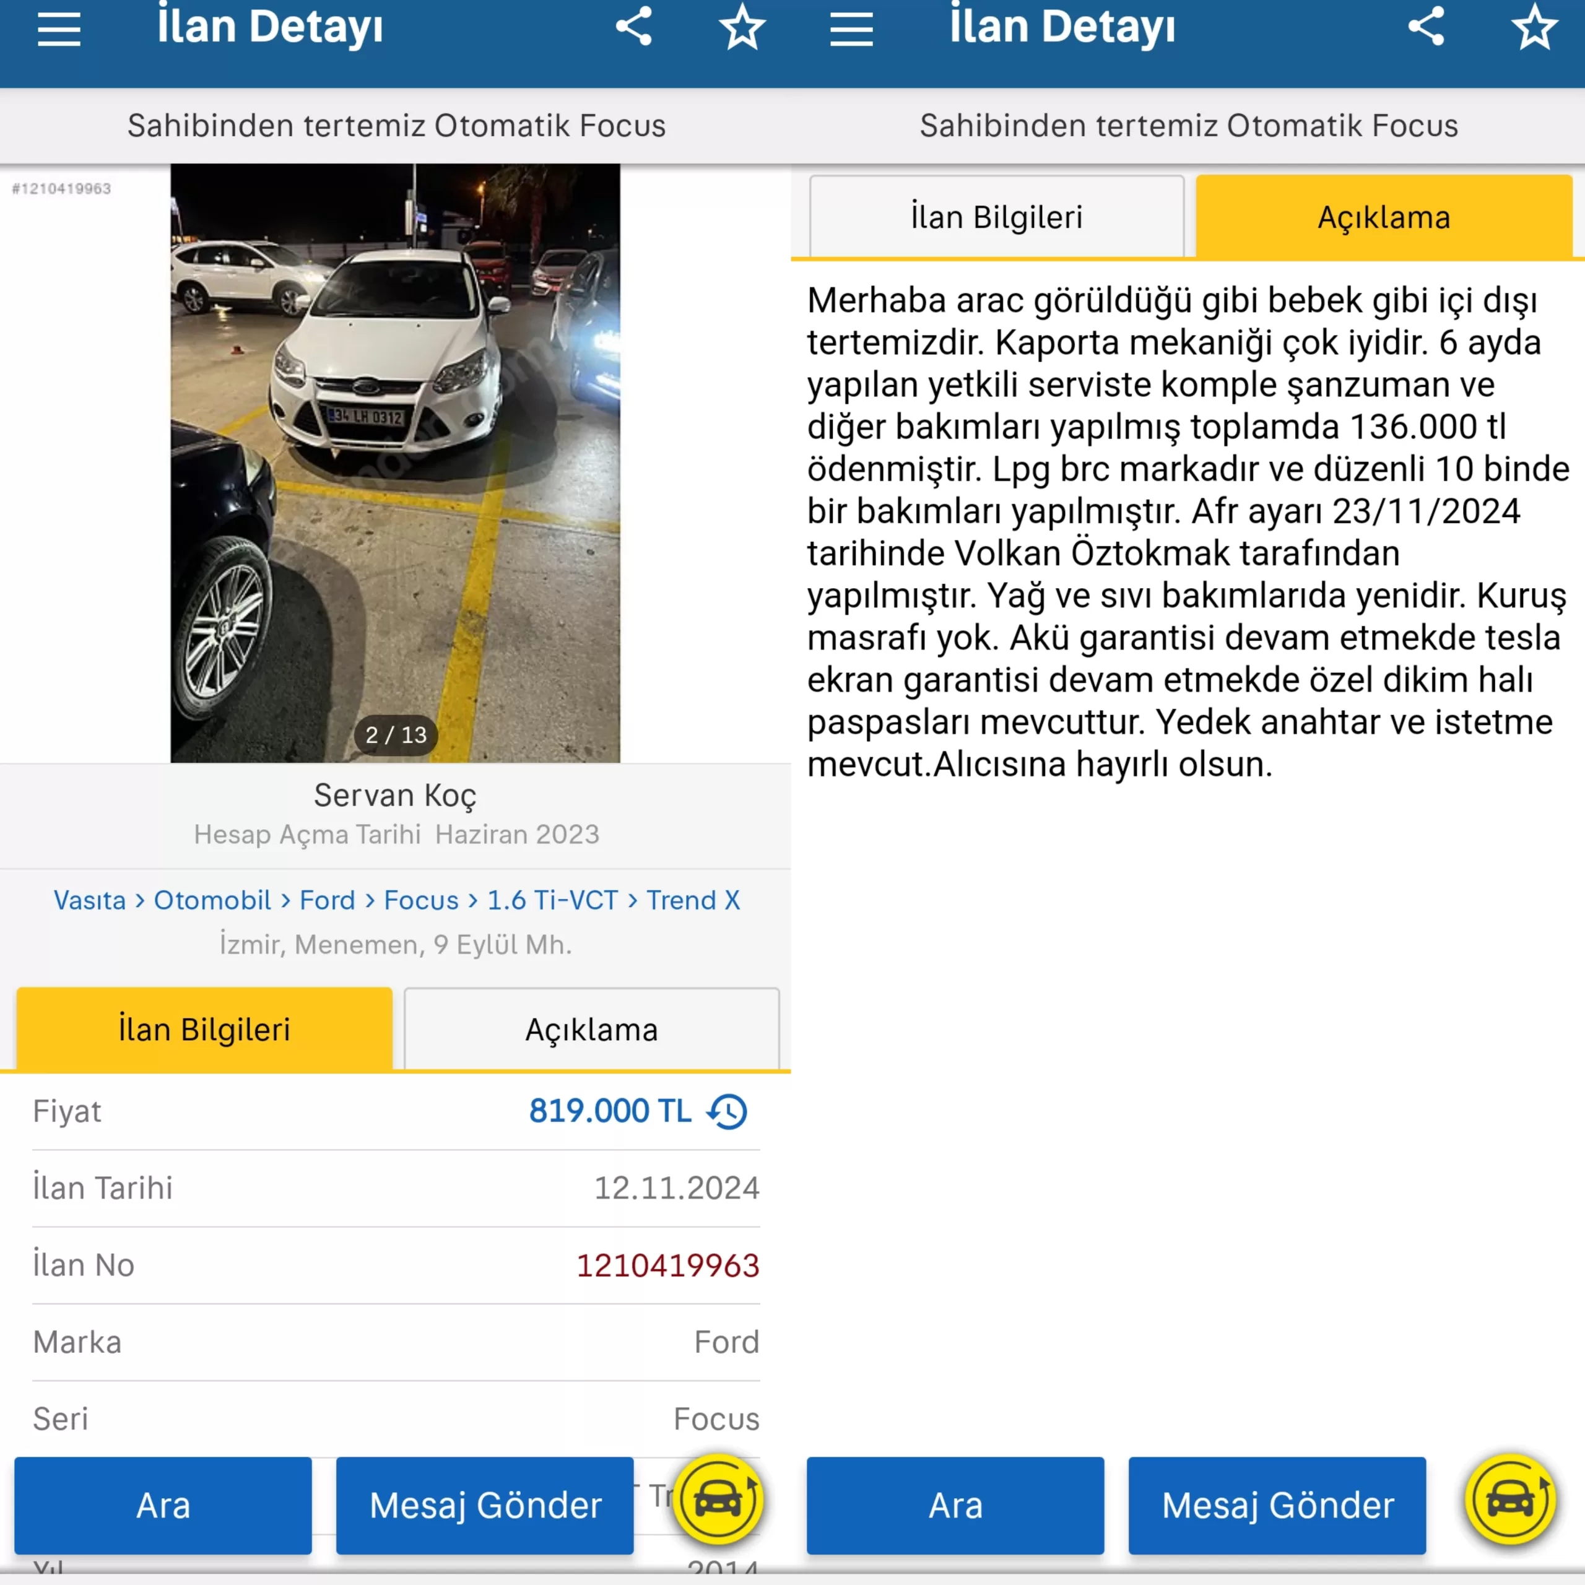This screenshot has height=1585, width=1585.
Task: Switch to İlan Bilgileri tab in right screen
Action: click(997, 217)
